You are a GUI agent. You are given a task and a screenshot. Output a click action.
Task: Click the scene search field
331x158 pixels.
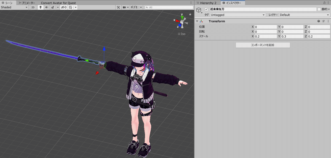tap(169, 7)
